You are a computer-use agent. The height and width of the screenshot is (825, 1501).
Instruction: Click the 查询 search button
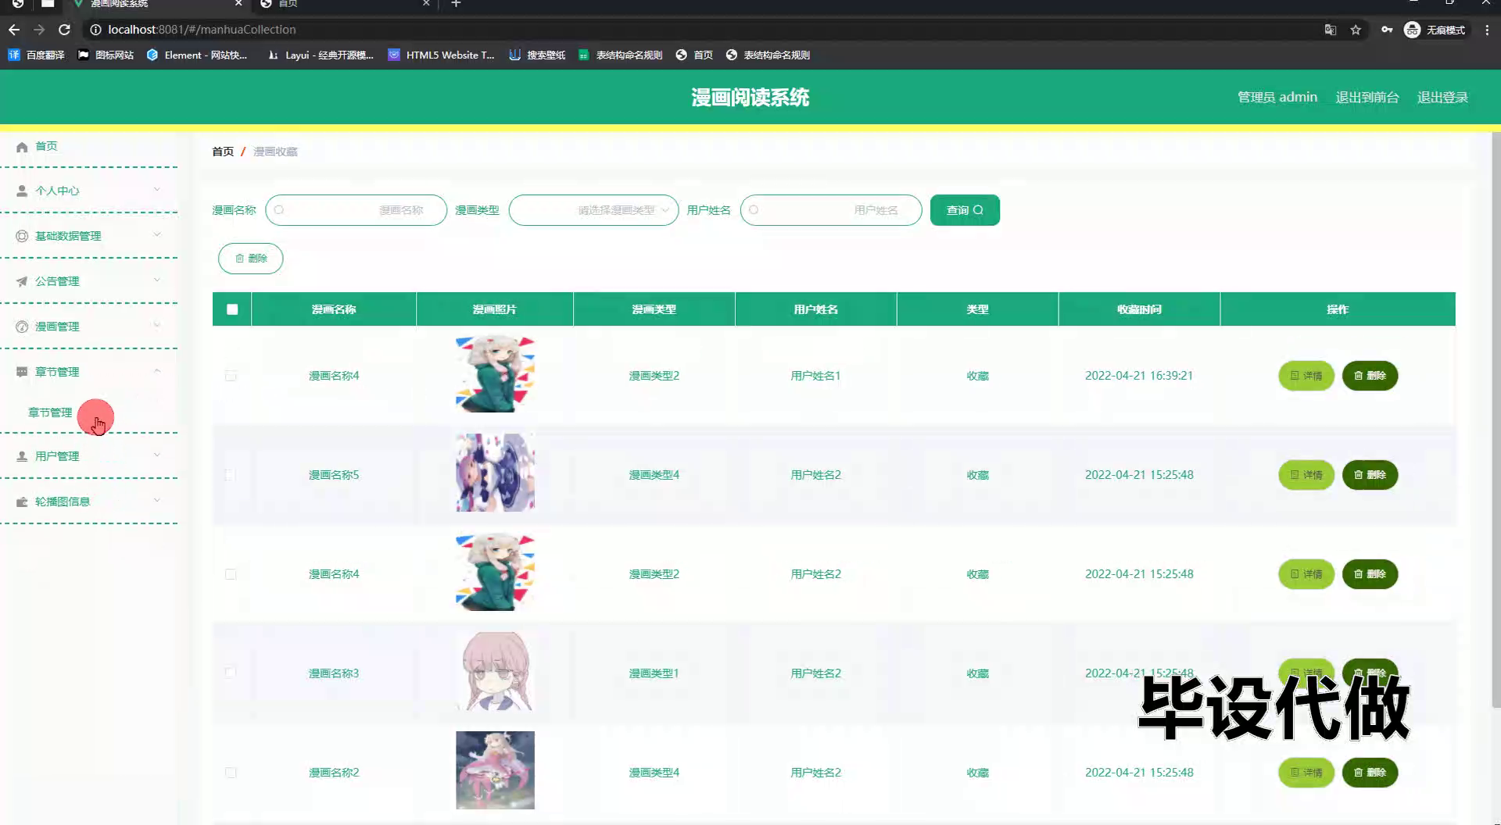point(965,210)
